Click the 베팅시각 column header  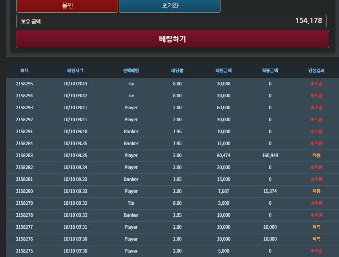click(x=75, y=70)
